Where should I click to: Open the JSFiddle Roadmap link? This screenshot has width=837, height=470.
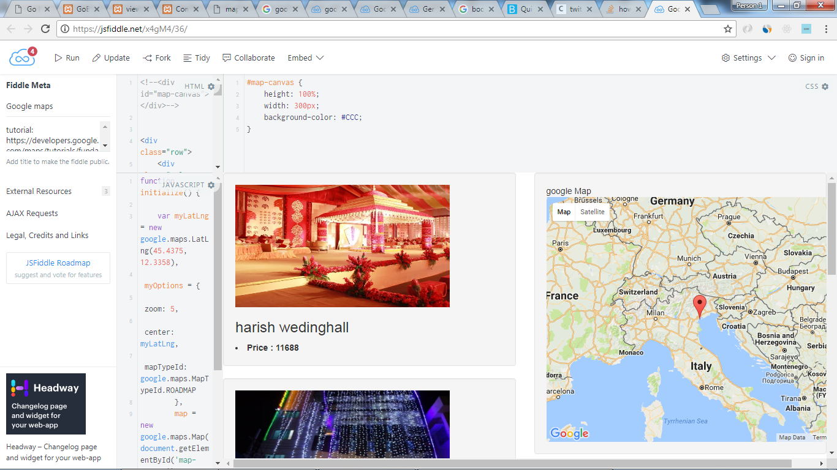58,263
